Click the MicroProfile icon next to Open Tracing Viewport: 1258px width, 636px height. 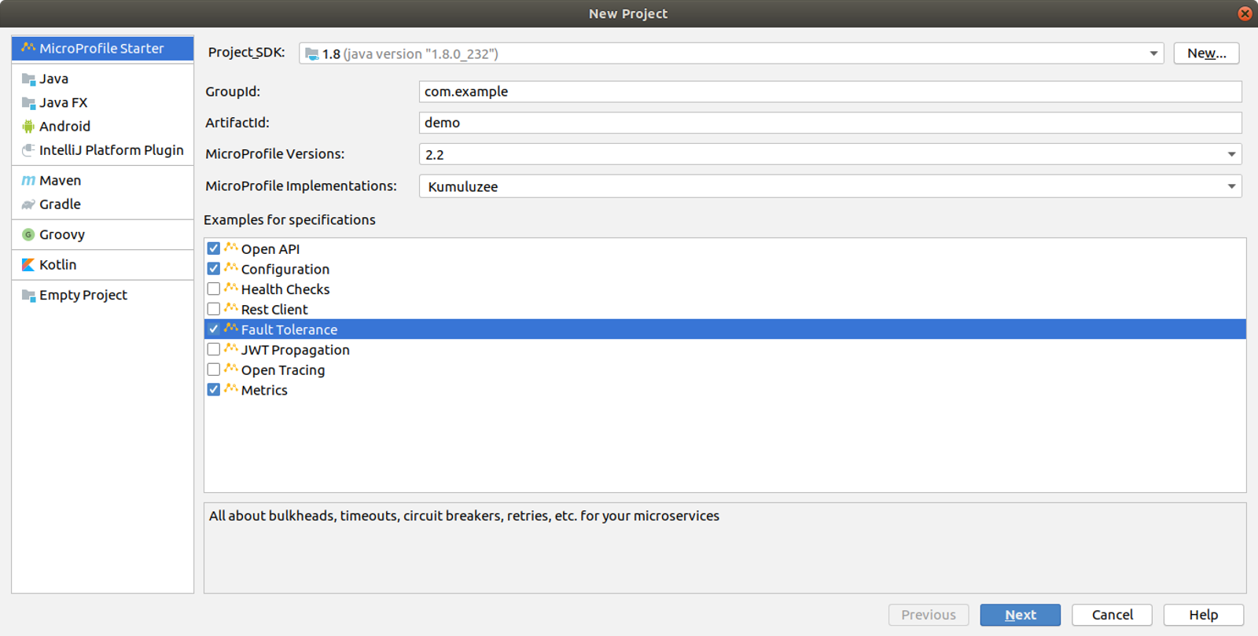pos(231,369)
